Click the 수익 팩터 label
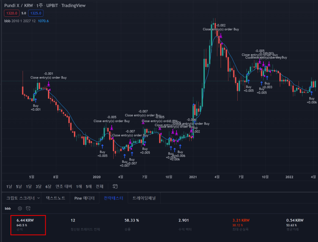This screenshot has width=318, height=242. pyautogui.click(x=185, y=229)
